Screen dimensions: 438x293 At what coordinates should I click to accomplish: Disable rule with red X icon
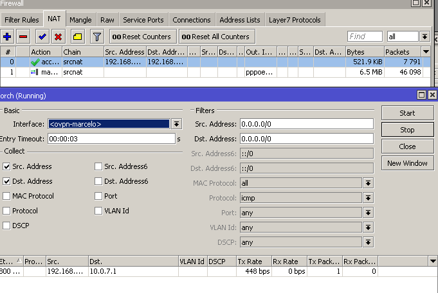[x=58, y=37]
